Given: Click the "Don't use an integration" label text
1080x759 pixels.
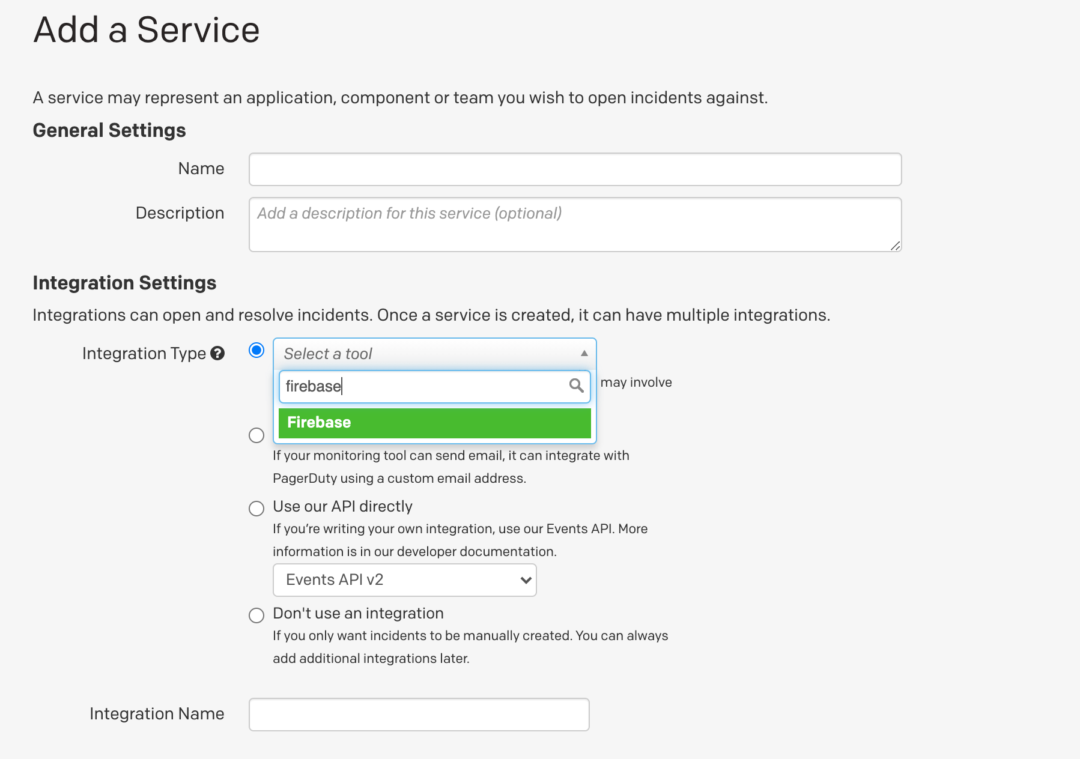Looking at the screenshot, I should (358, 614).
